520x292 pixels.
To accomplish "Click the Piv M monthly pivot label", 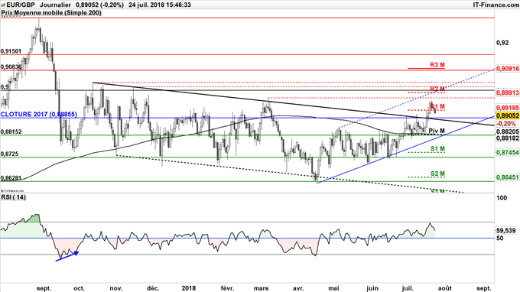I will (x=437, y=131).
